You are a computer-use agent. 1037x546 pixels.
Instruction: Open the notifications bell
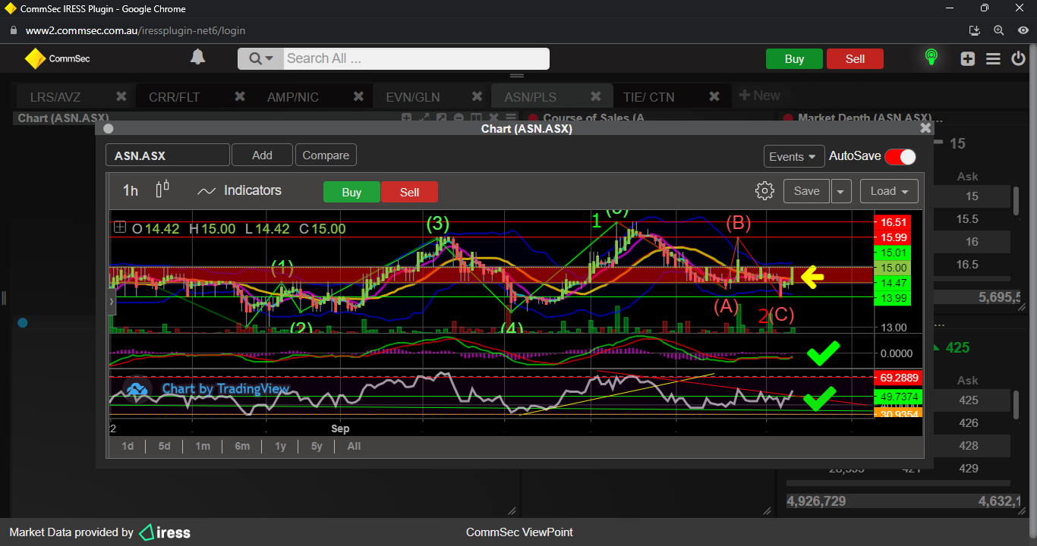tap(197, 58)
